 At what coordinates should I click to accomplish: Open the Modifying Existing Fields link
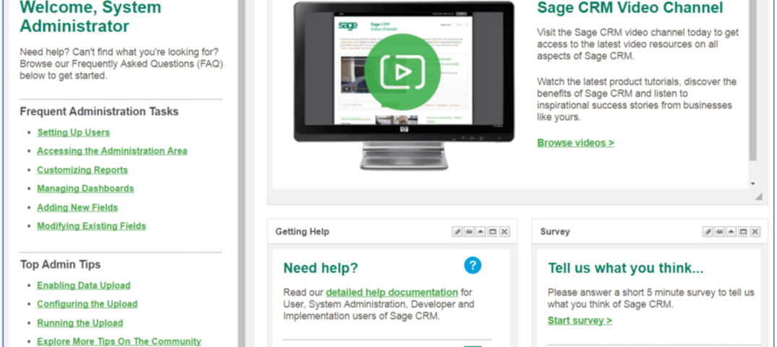click(x=92, y=226)
